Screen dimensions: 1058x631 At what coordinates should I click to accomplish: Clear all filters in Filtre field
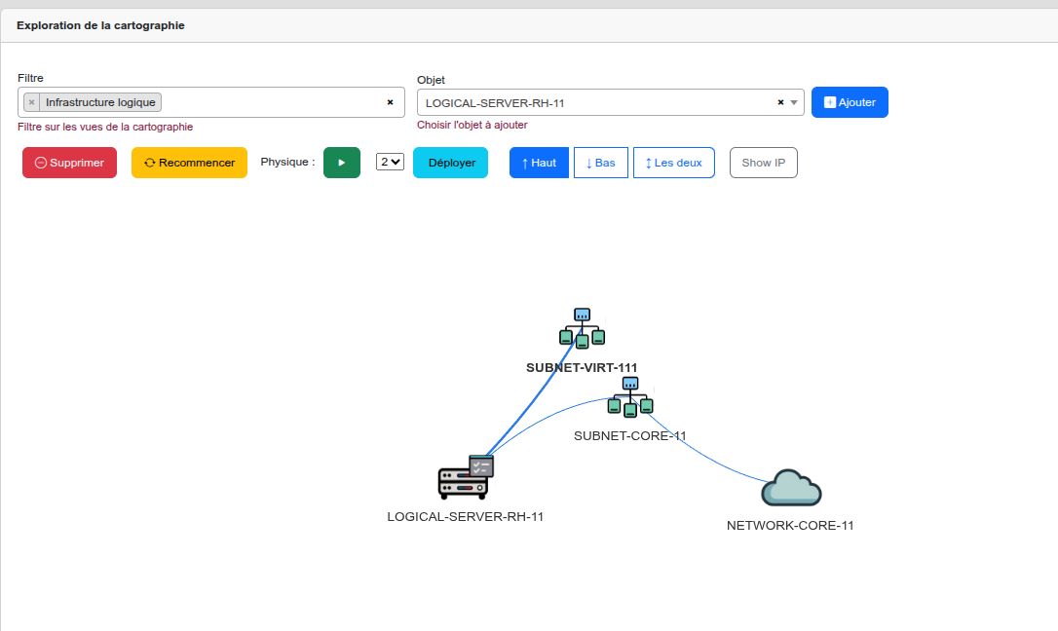point(390,102)
